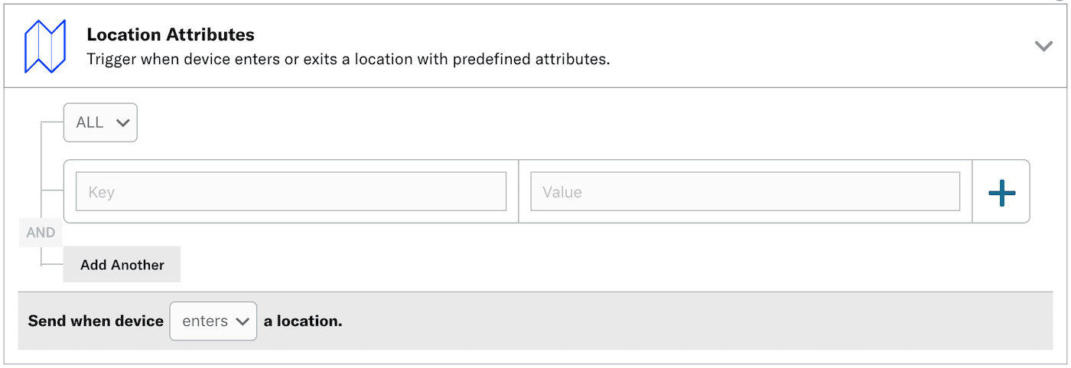Click the Location Attributes heading
This screenshot has height=368, width=1071.
(x=171, y=34)
